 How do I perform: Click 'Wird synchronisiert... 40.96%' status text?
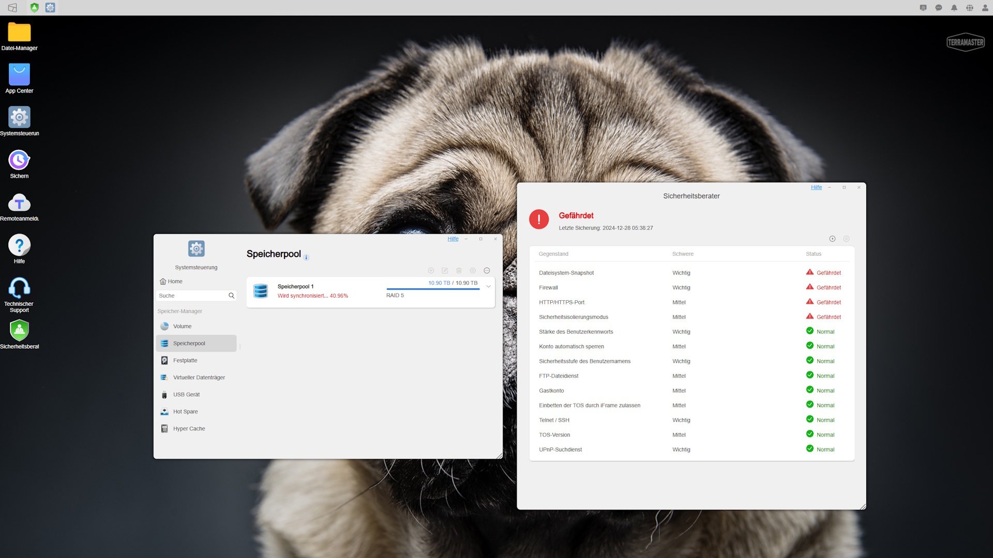coord(312,296)
